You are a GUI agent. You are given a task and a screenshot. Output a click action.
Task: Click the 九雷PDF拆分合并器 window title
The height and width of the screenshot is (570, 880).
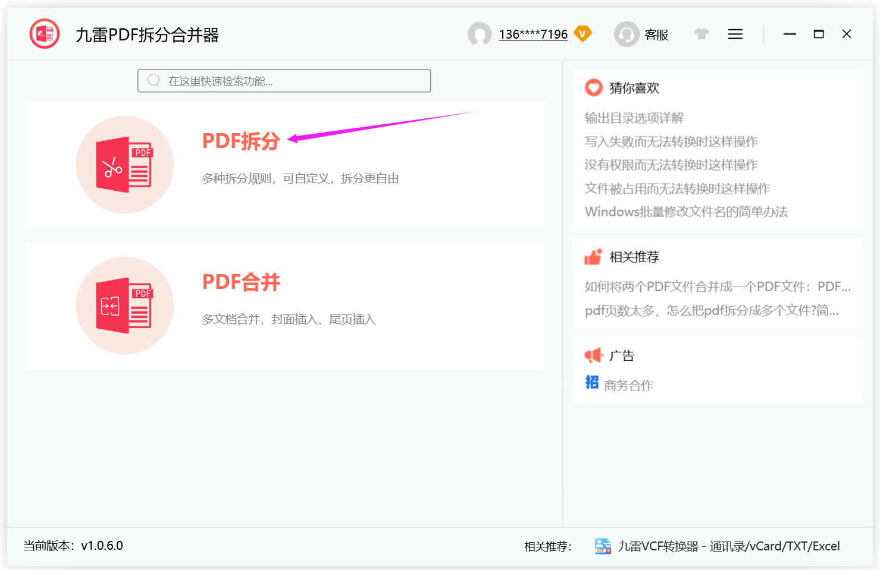tap(148, 35)
